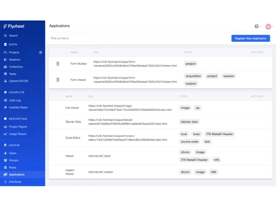Navigate to Collections
The width and height of the screenshot is (276, 207).
coord(16,67)
